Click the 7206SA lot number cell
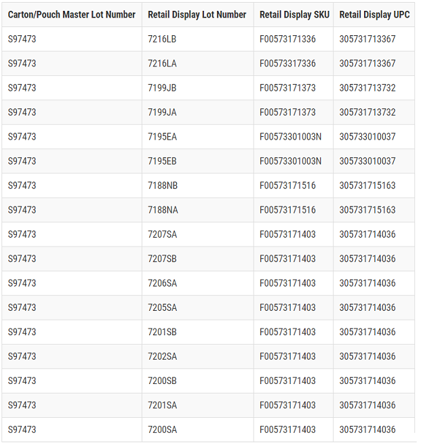Screen dimensions: 421x447 [x=162, y=283]
